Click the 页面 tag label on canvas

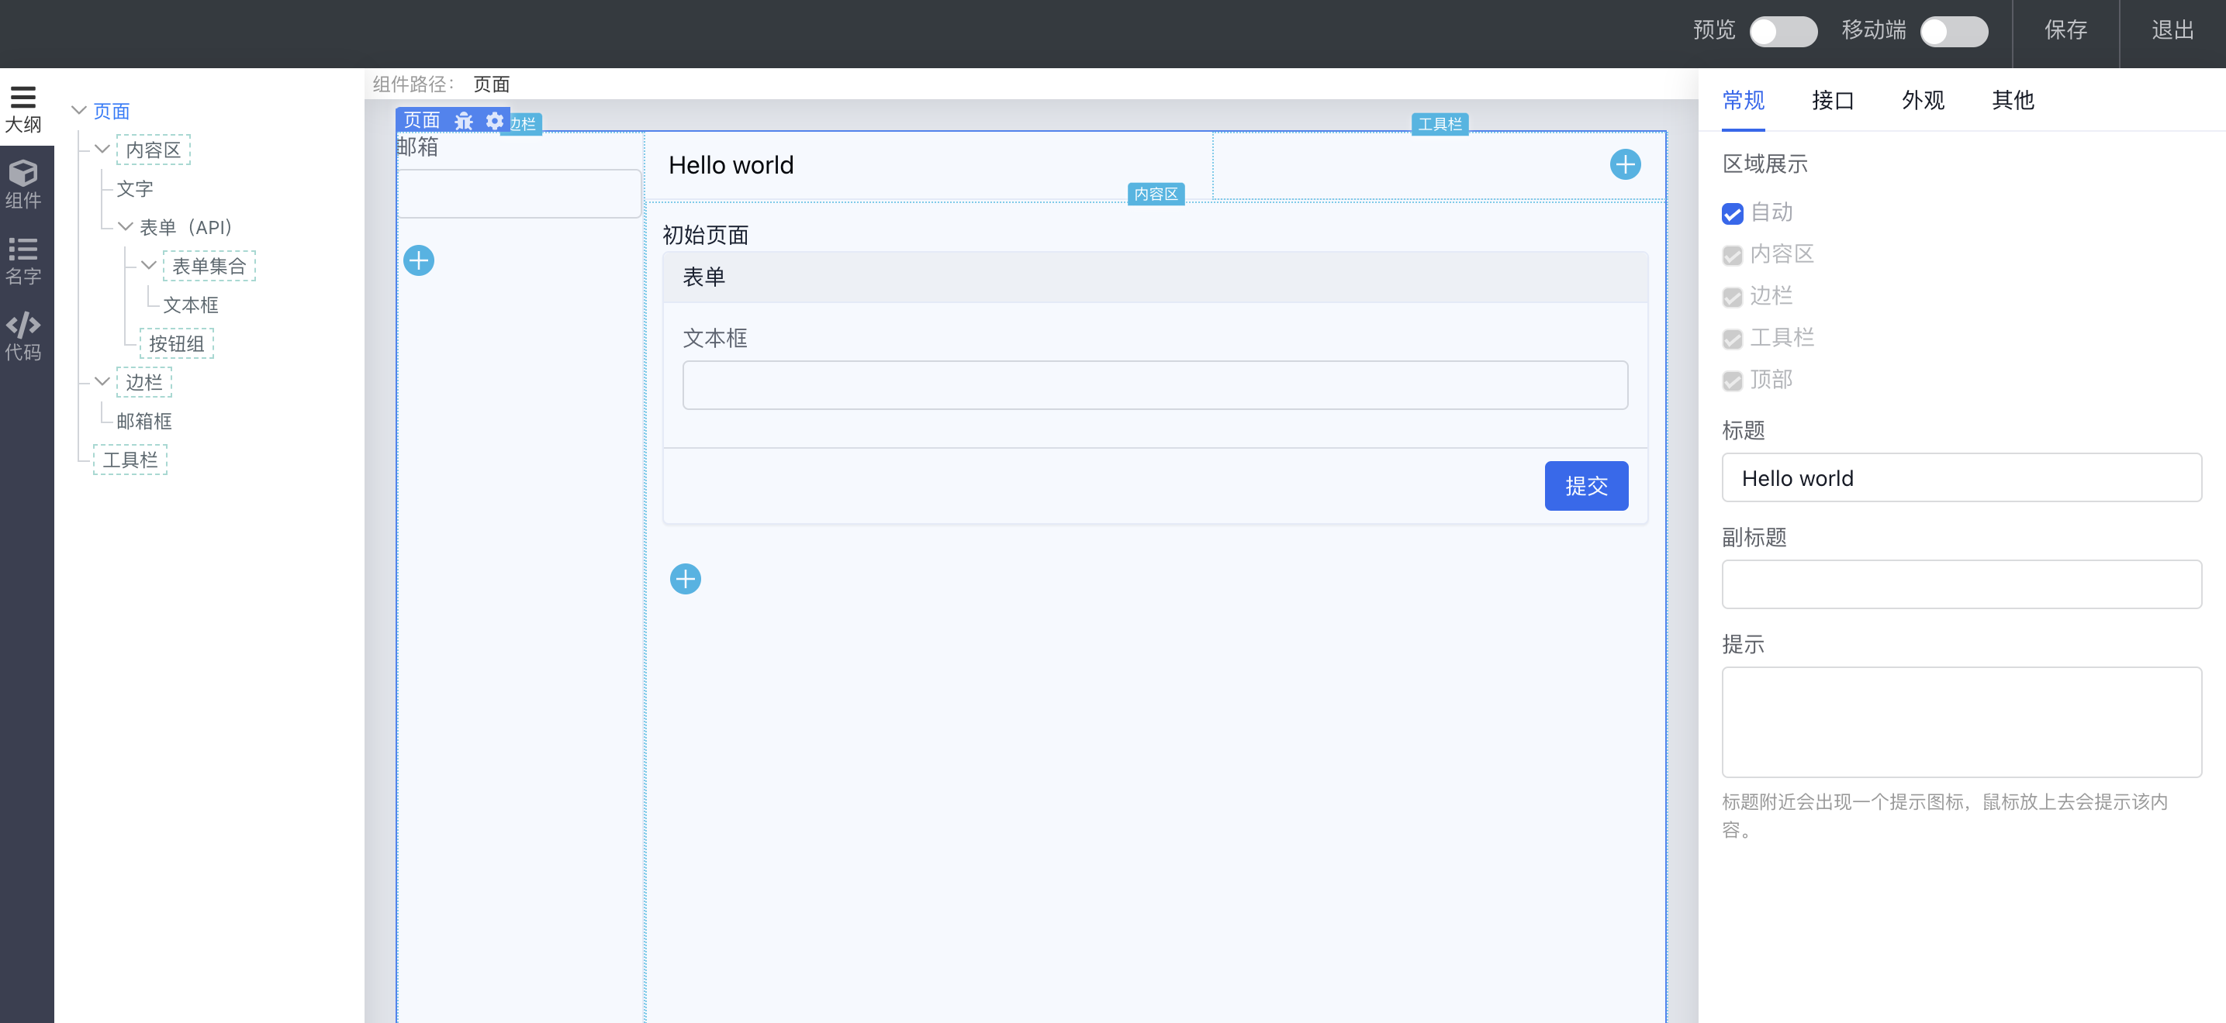click(x=422, y=120)
